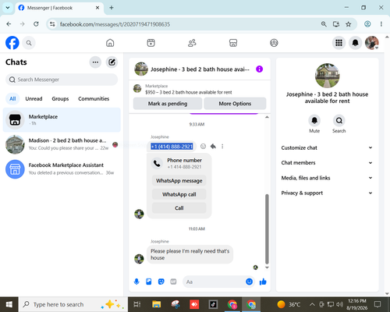Image resolution: width=390 pixels, height=312 pixels.
Task: React to the phone number message with emoji
Action: 203,147
